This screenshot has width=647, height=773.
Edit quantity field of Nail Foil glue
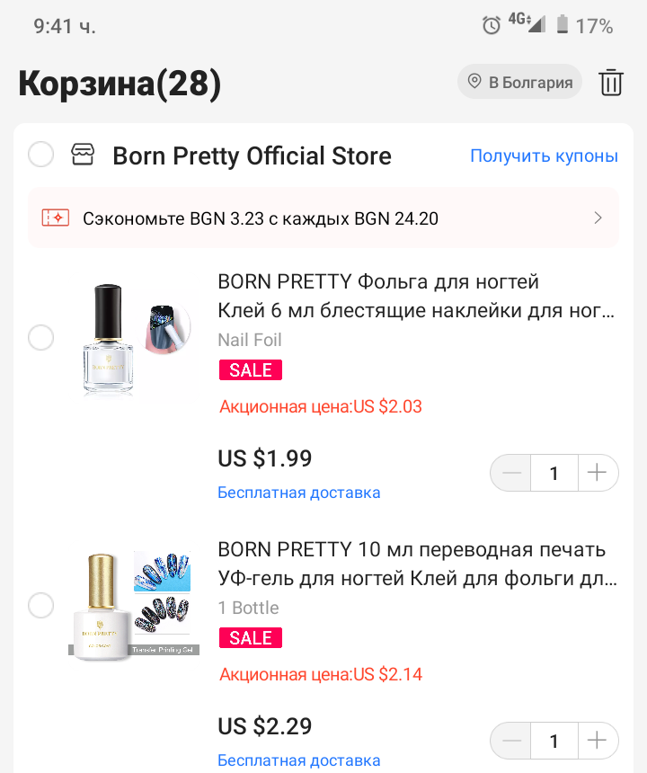(x=554, y=473)
